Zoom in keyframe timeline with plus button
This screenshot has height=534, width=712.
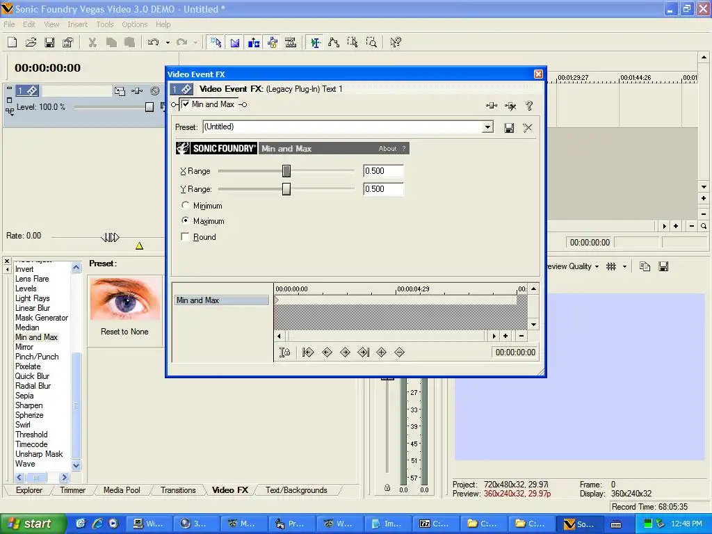(x=505, y=336)
